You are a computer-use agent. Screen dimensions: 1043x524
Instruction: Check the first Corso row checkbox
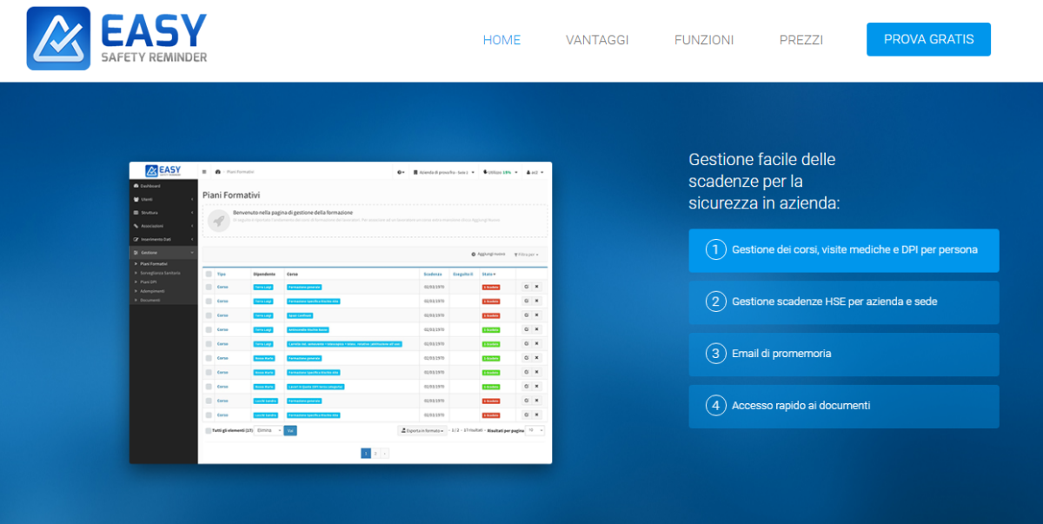pos(209,287)
